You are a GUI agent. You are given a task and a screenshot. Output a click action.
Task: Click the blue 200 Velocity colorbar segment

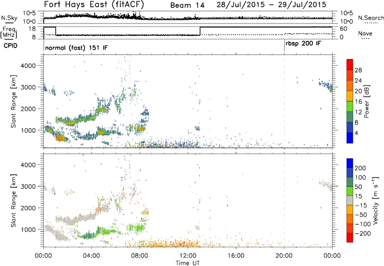point(350,163)
